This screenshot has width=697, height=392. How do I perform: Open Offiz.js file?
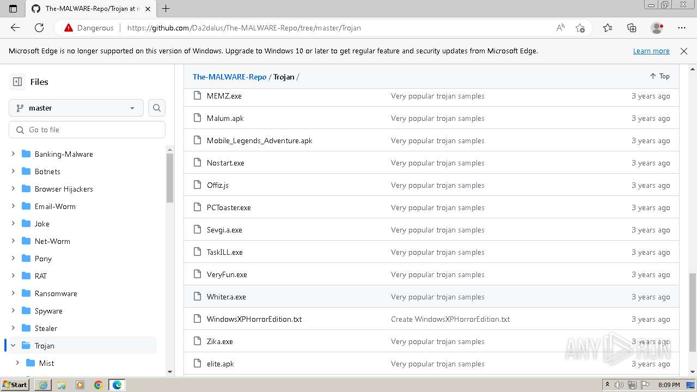217,185
